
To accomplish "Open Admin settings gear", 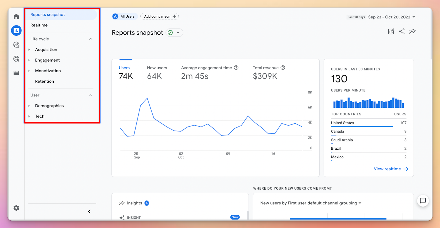I will 16,208.
